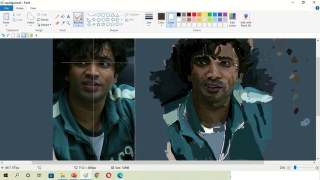Click New in quick access toolbar

(13, 35)
